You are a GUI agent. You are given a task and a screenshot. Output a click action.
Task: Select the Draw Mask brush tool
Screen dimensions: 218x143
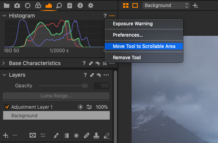[56, 135]
